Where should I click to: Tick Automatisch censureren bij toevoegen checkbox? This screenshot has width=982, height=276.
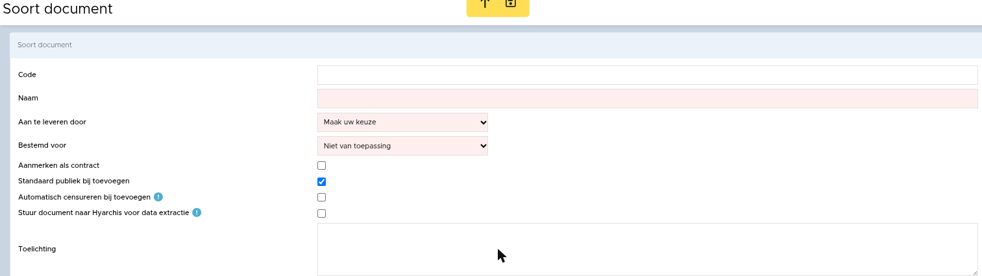pos(321,197)
